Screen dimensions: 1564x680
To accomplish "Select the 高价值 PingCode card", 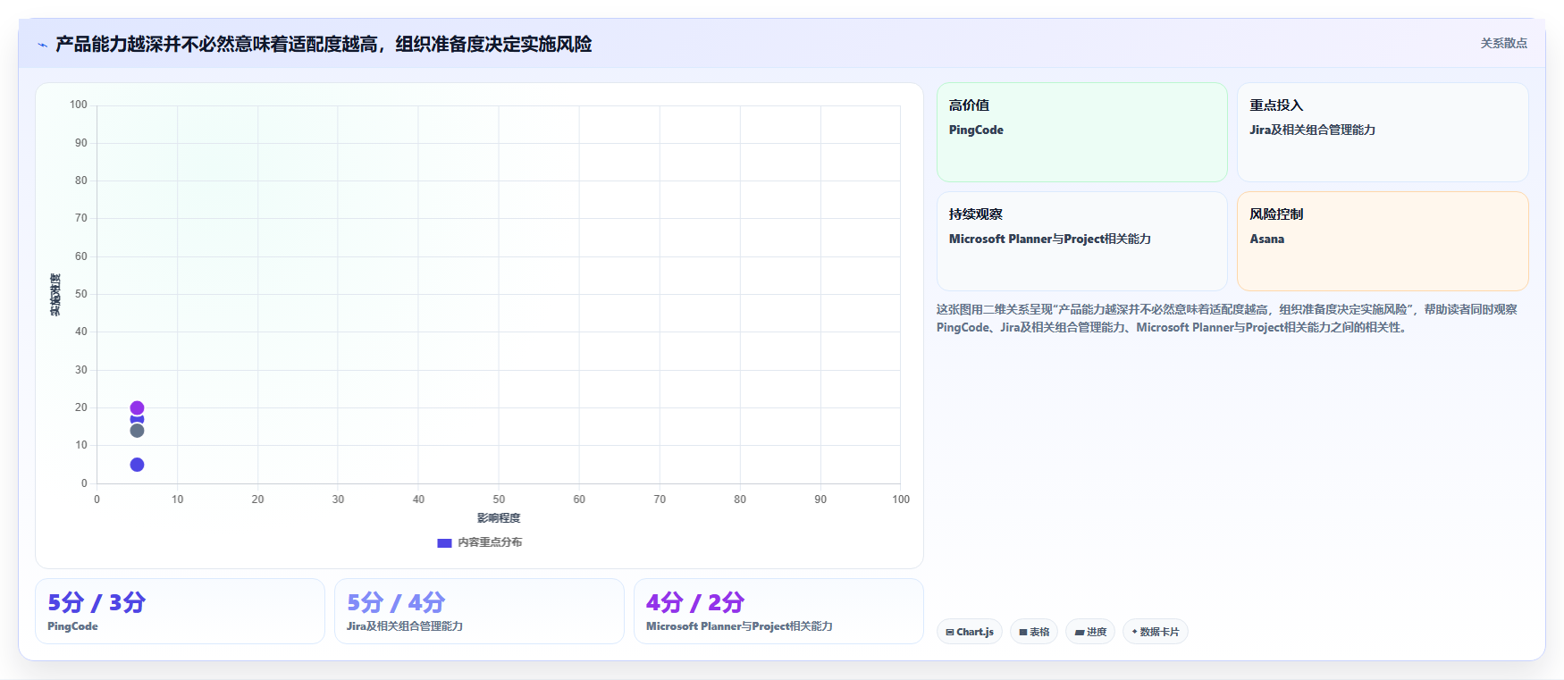I will coord(1081,132).
